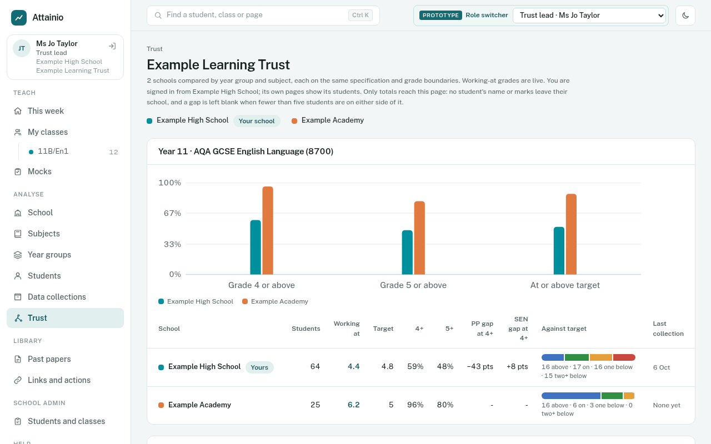
Task: Click the person icon beside Students
Action: [18, 276]
